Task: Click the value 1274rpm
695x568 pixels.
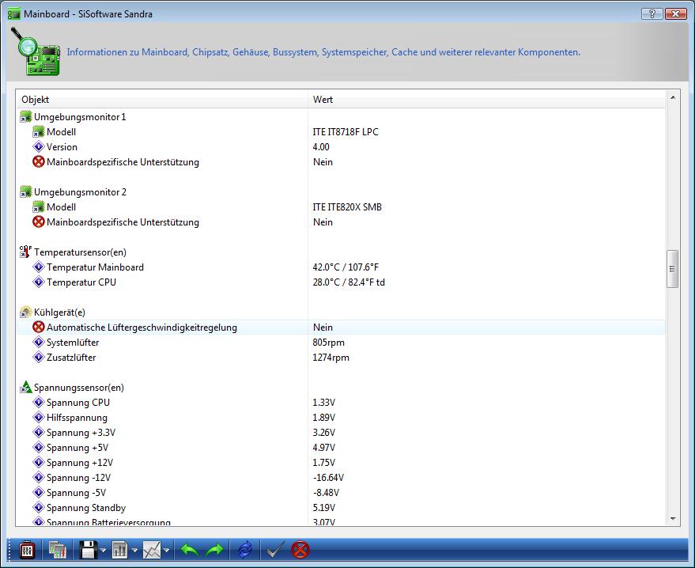Action: (331, 358)
